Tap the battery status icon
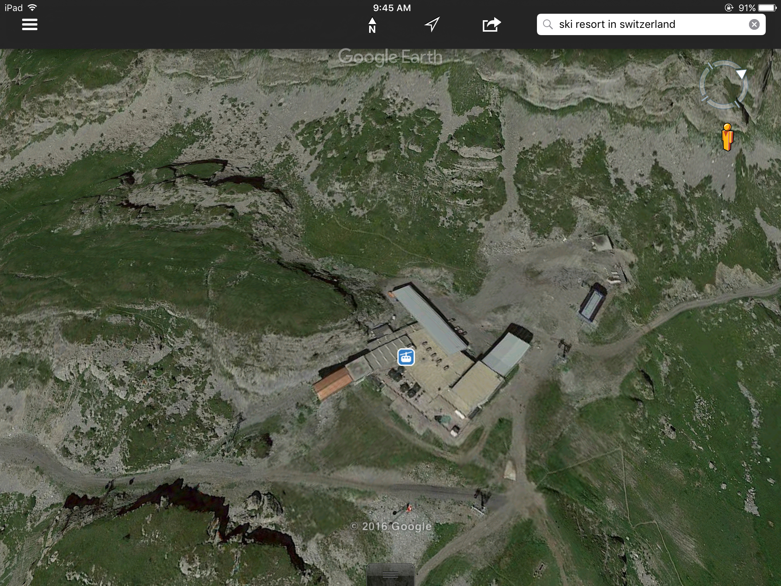This screenshot has height=586, width=781. 767,8
